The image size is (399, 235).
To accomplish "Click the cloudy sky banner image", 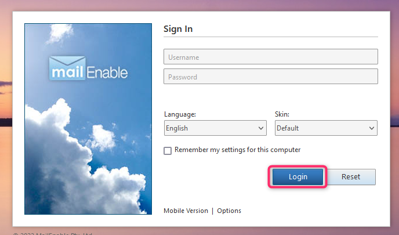I will point(88,119).
